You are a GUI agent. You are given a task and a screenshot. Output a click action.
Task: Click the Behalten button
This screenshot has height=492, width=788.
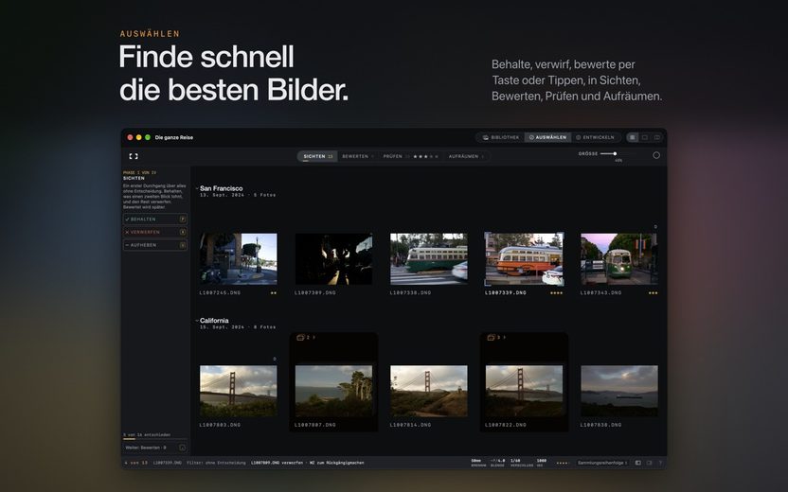point(154,219)
